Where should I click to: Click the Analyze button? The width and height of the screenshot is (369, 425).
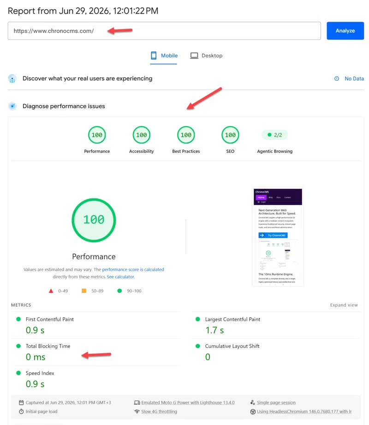345,31
